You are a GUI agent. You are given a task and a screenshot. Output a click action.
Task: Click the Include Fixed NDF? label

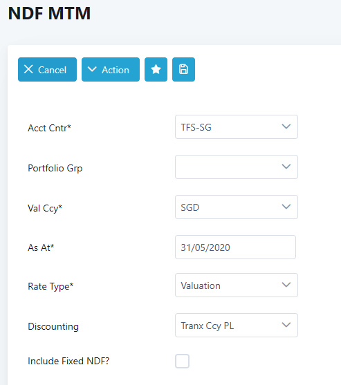[x=68, y=361]
